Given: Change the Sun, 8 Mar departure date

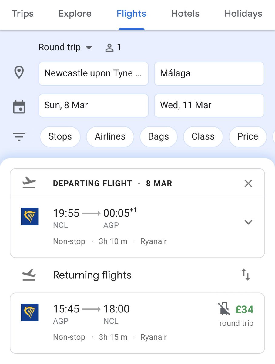Looking at the screenshot, I should tap(93, 105).
